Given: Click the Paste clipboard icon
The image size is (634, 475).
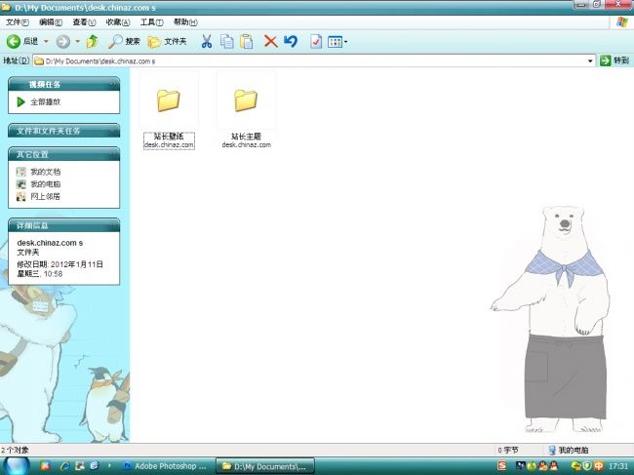Looking at the screenshot, I should [247, 42].
